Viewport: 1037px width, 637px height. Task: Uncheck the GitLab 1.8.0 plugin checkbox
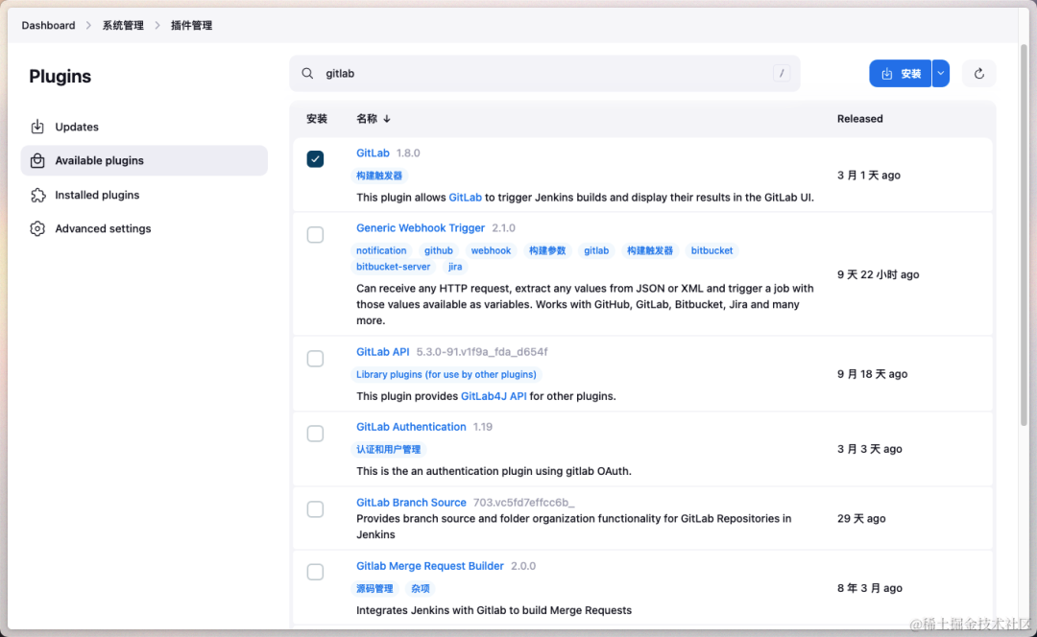coord(316,159)
